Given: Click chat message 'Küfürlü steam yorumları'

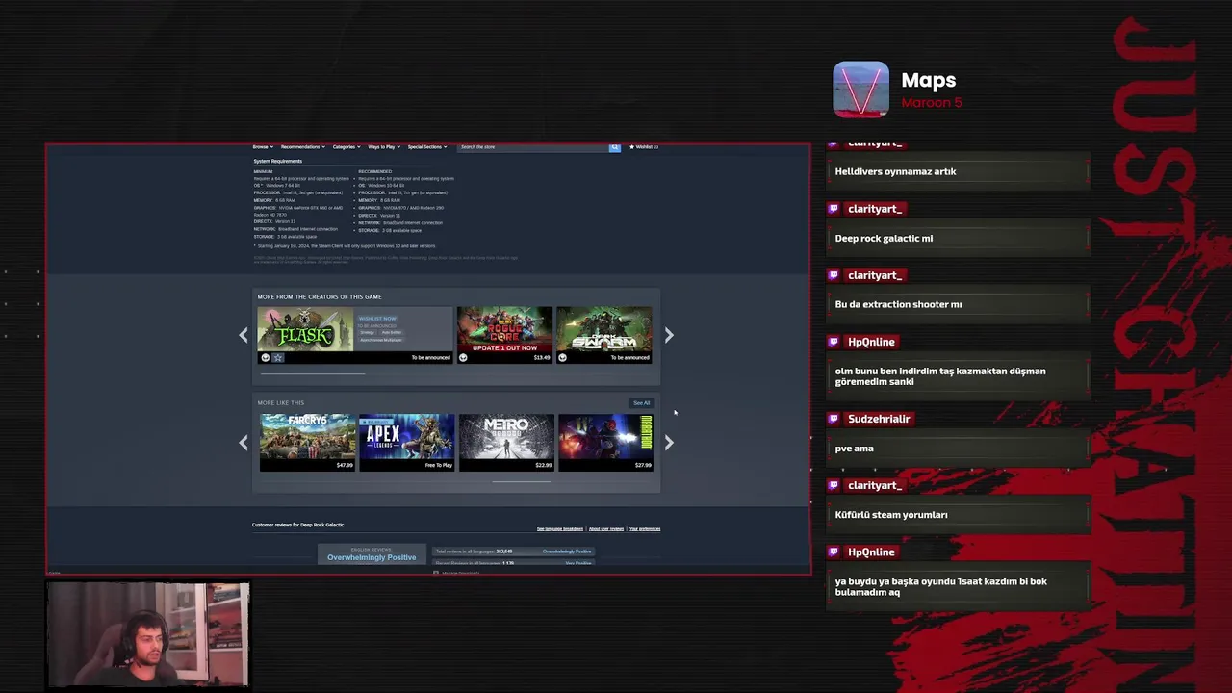Looking at the screenshot, I should [891, 515].
